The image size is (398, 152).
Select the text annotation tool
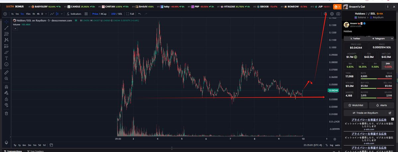coord(6,58)
